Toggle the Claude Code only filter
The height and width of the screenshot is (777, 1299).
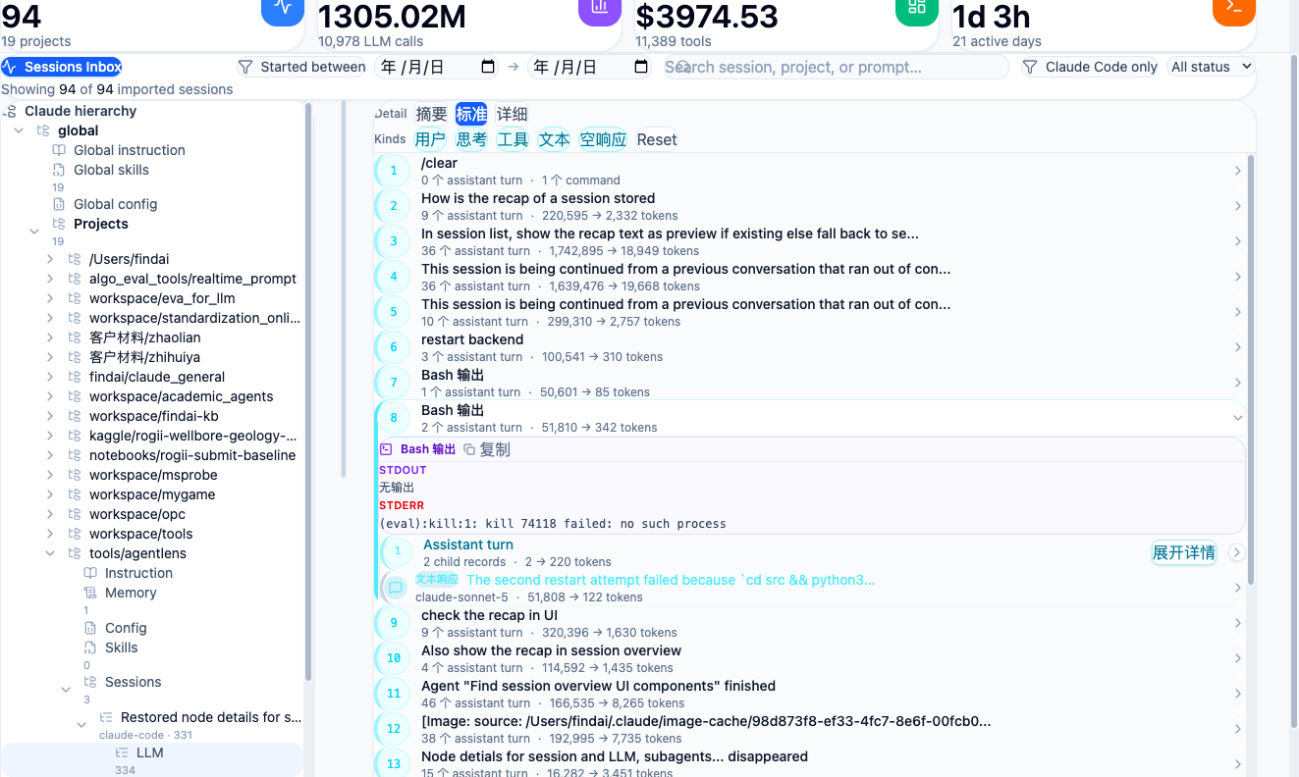pyautogui.click(x=1090, y=67)
